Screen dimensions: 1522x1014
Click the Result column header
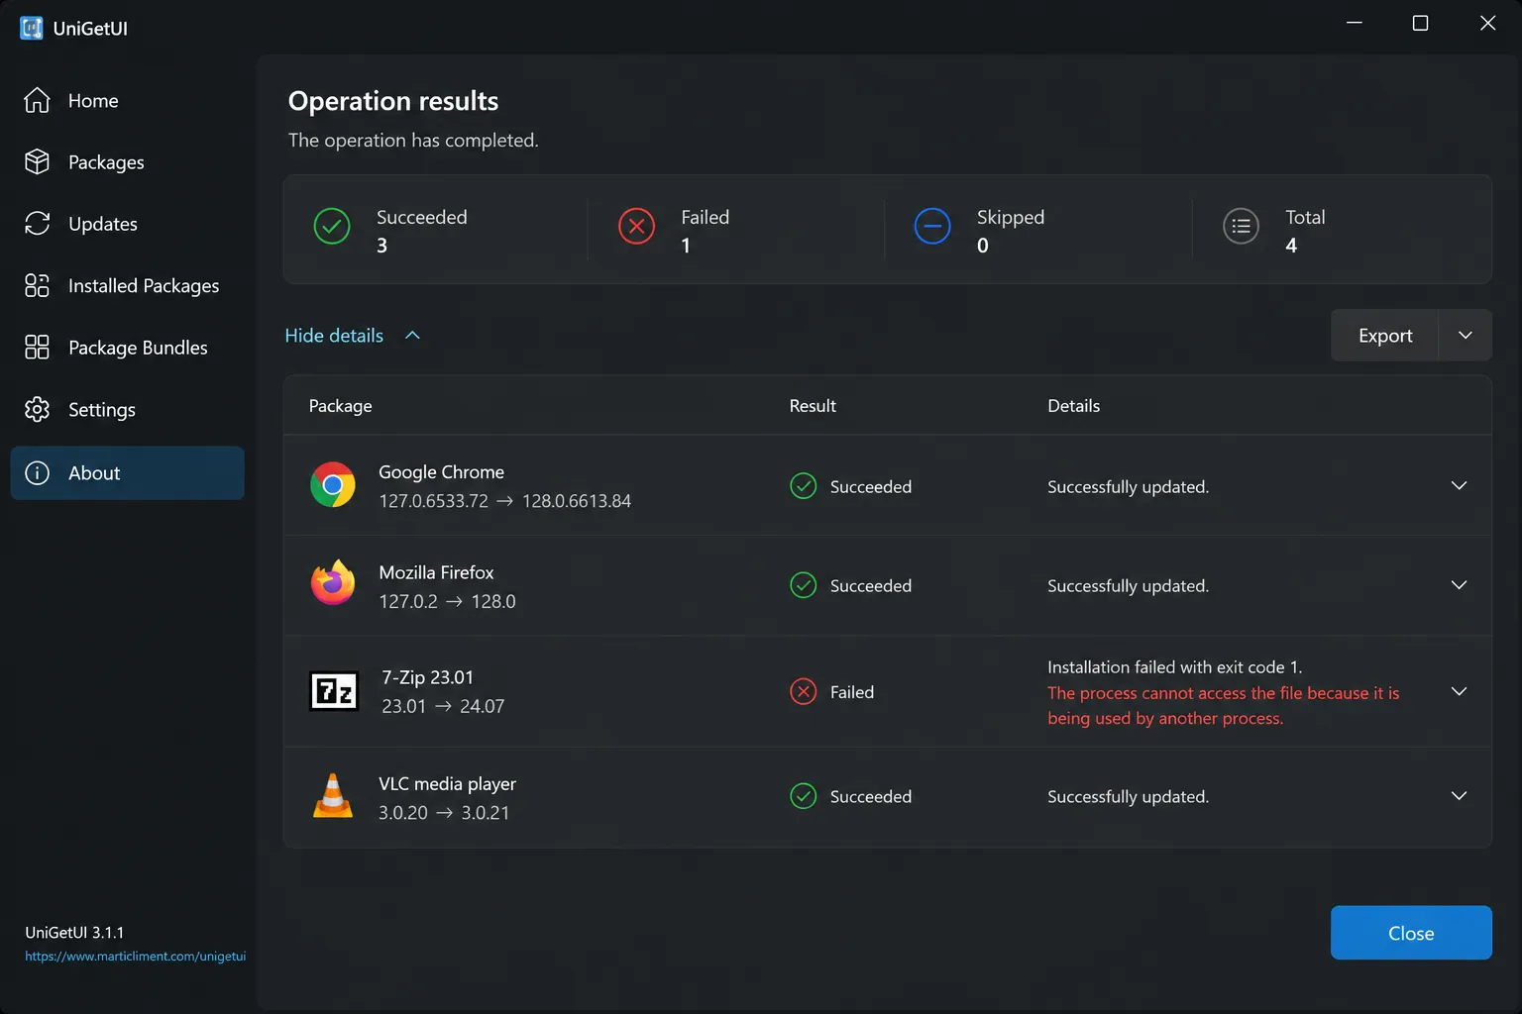click(x=813, y=405)
